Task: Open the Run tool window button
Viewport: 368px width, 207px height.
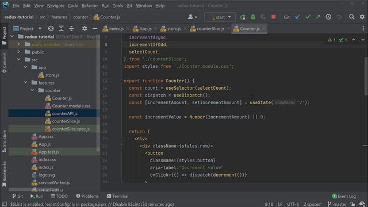Action: point(37,196)
